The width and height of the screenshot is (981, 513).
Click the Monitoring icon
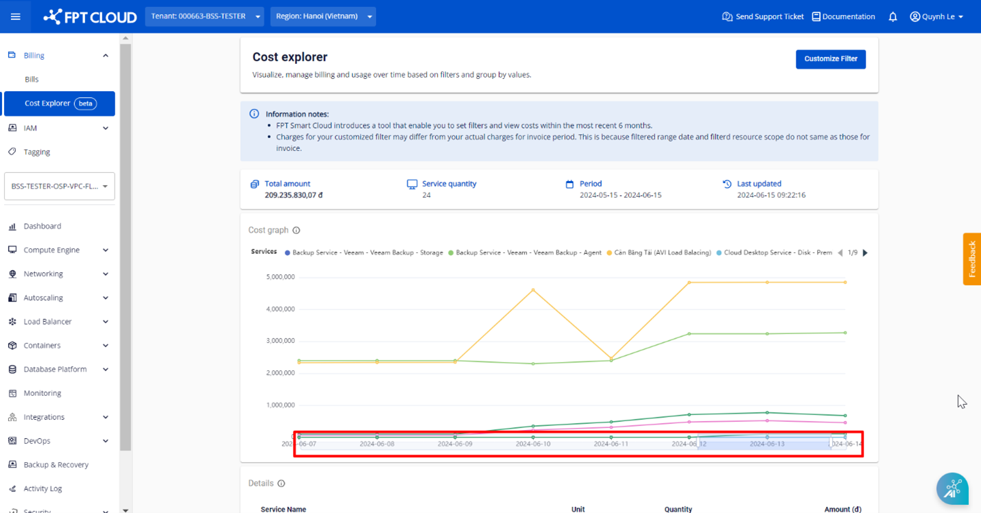[x=12, y=393]
